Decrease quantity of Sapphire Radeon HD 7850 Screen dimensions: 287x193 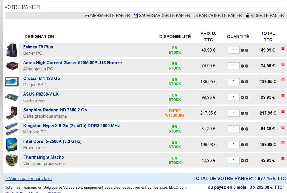(x=242, y=113)
